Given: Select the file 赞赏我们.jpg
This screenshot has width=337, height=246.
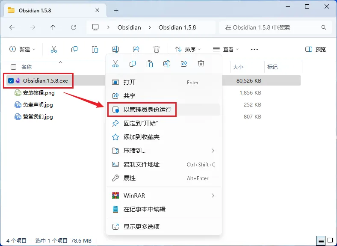Looking at the screenshot, I should click(x=38, y=117).
